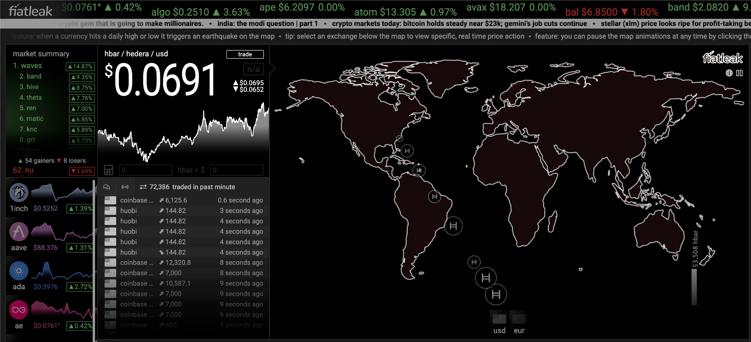751x342 pixels.
Task: Select the ada cardano coin icon
Action: pos(19,271)
